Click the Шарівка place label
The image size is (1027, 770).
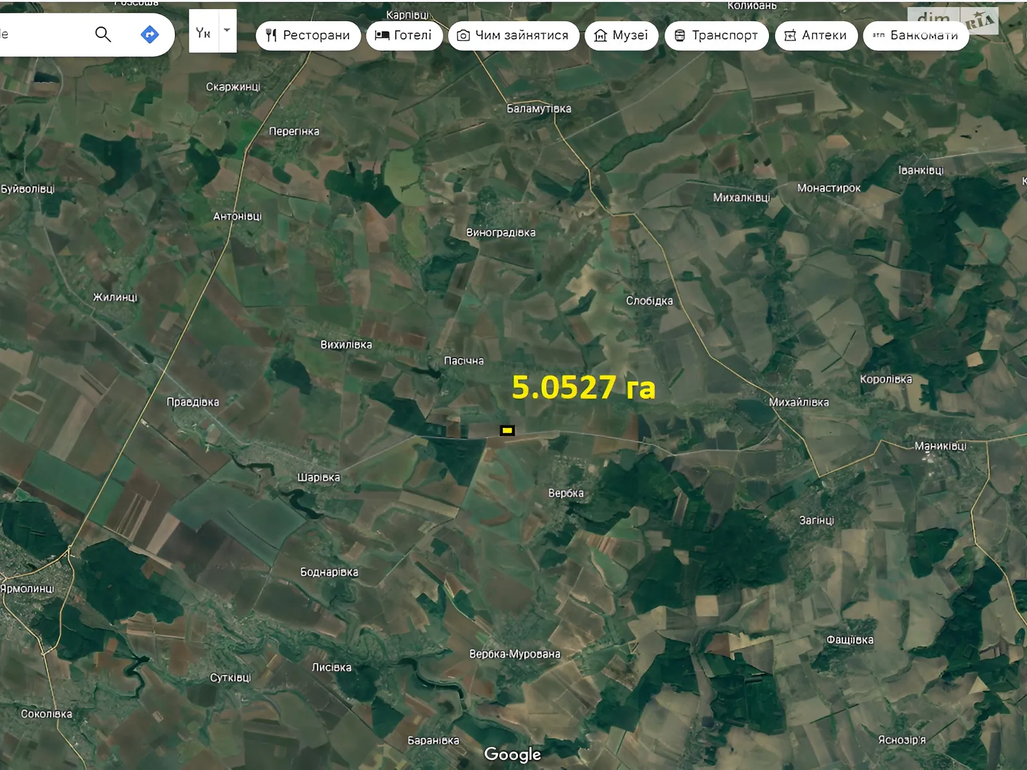click(318, 477)
